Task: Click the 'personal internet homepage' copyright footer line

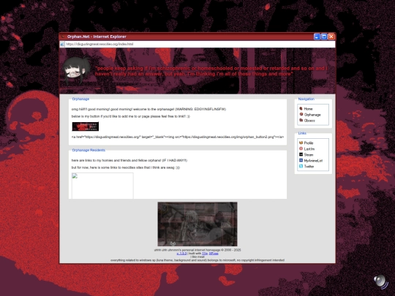Action: coord(197,250)
